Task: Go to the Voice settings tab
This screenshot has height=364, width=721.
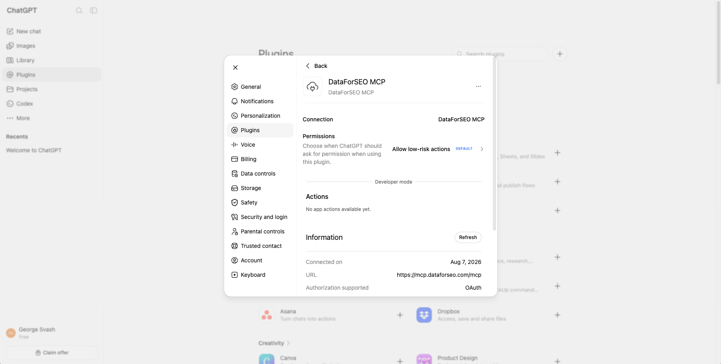Action: (260, 145)
